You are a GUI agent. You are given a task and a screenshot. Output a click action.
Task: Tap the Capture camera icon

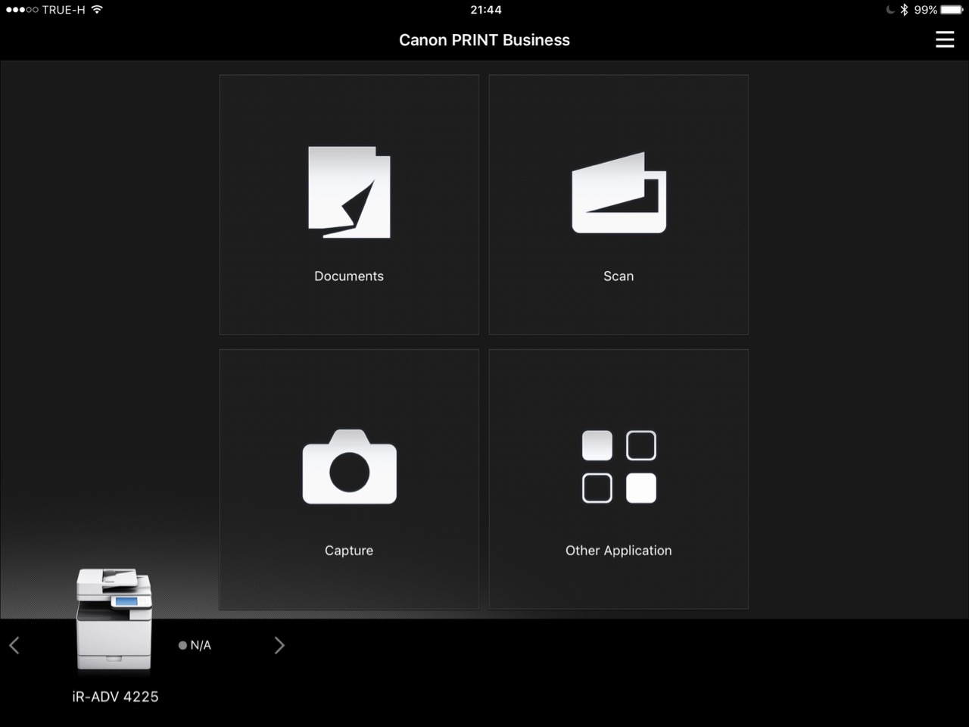(x=349, y=466)
